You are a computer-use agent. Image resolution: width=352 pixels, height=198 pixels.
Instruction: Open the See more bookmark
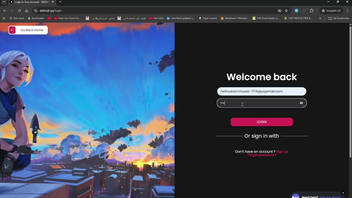point(17,18)
